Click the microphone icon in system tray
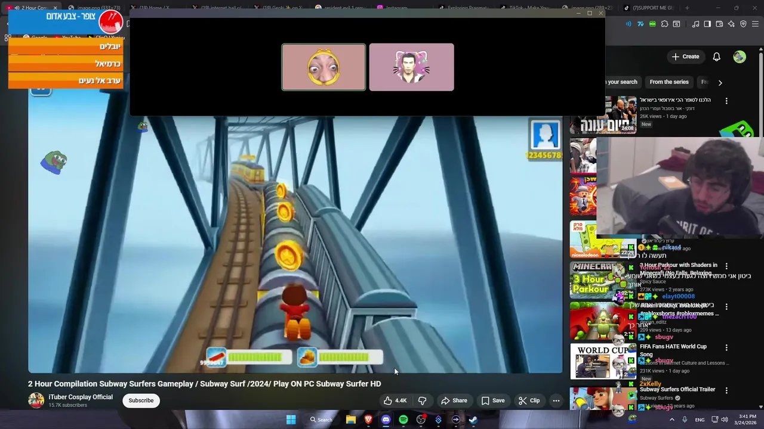The image size is (764, 429). tap(685, 419)
